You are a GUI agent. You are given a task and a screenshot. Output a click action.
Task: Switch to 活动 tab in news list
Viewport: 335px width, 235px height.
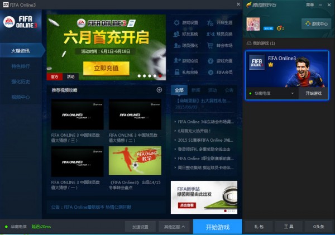pyautogui.click(x=212, y=90)
